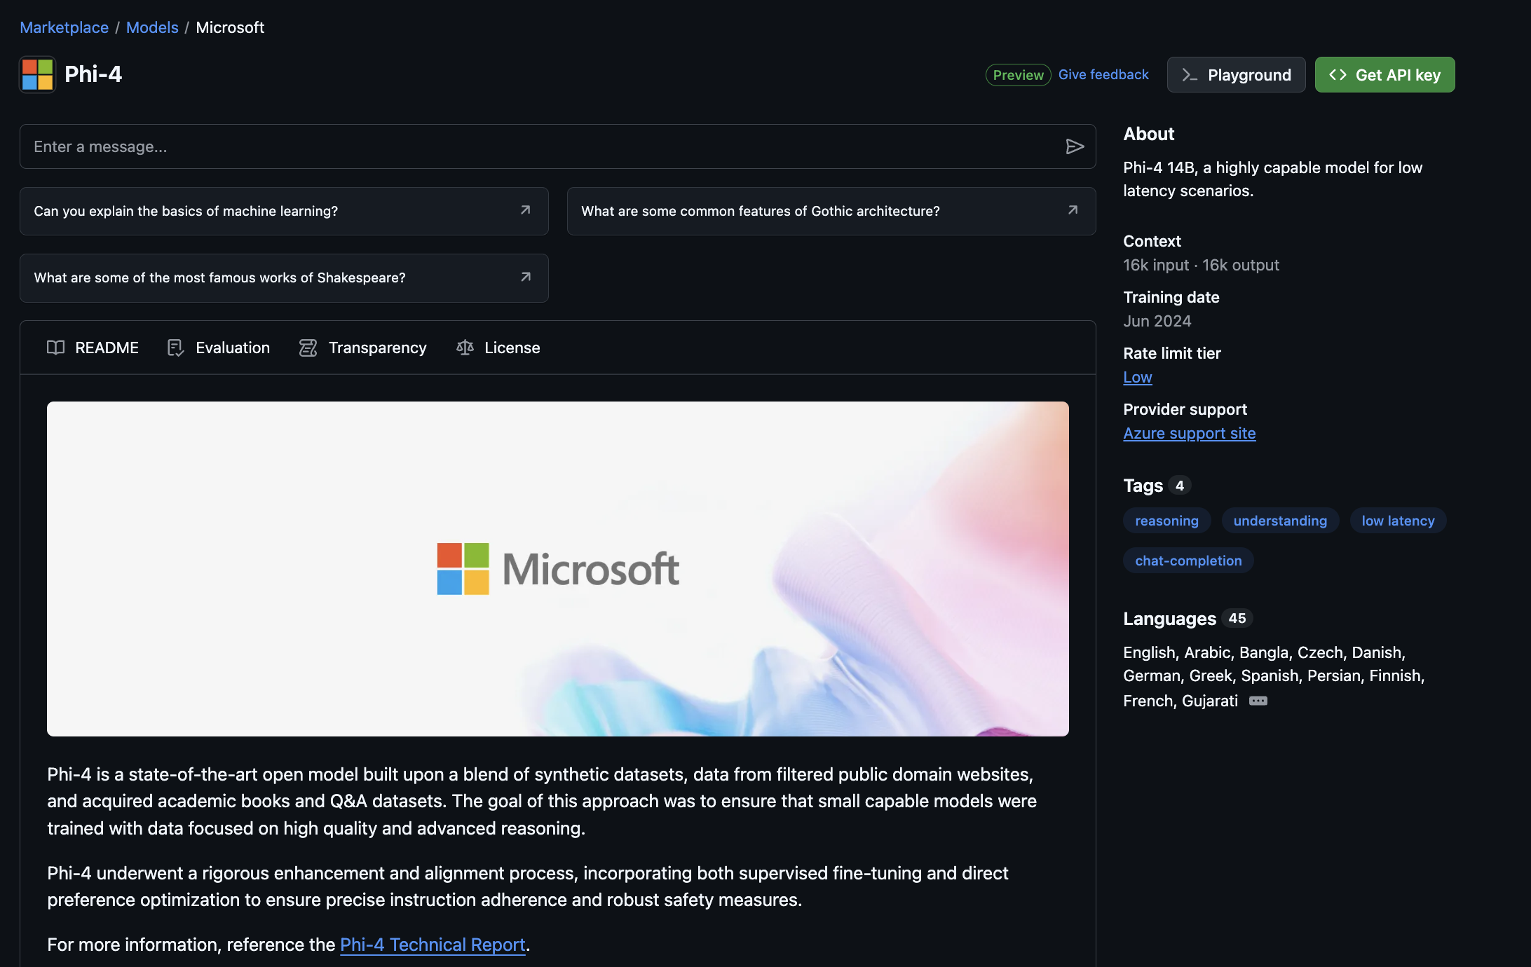The height and width of the screenshot is (967, 1531).
Task: Click the terminal icon on Playground button
Action: (x=1190, y=75)
